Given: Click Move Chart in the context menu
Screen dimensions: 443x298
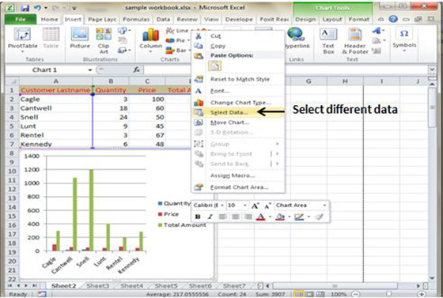Looking at the screenshot, I should coord(238,123).
